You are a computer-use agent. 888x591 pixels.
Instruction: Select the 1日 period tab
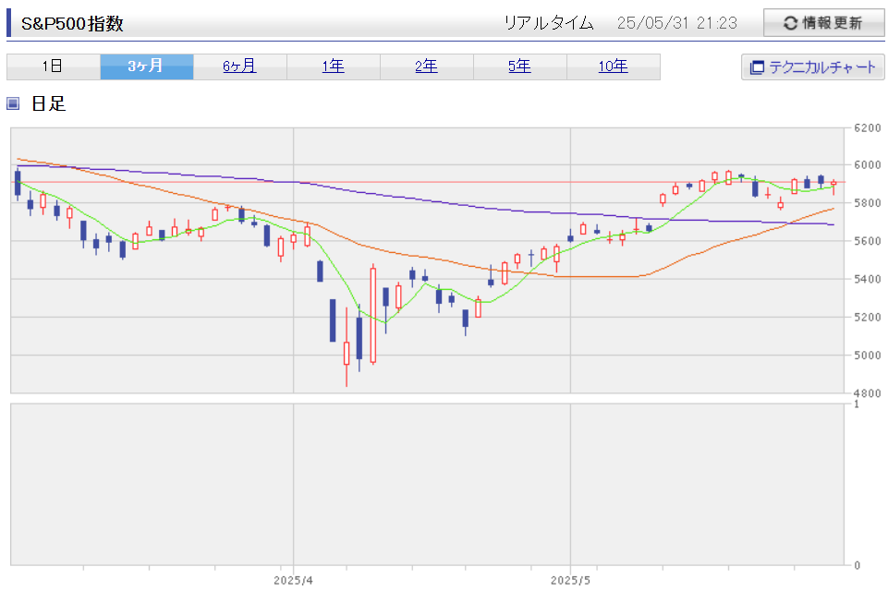54,66
